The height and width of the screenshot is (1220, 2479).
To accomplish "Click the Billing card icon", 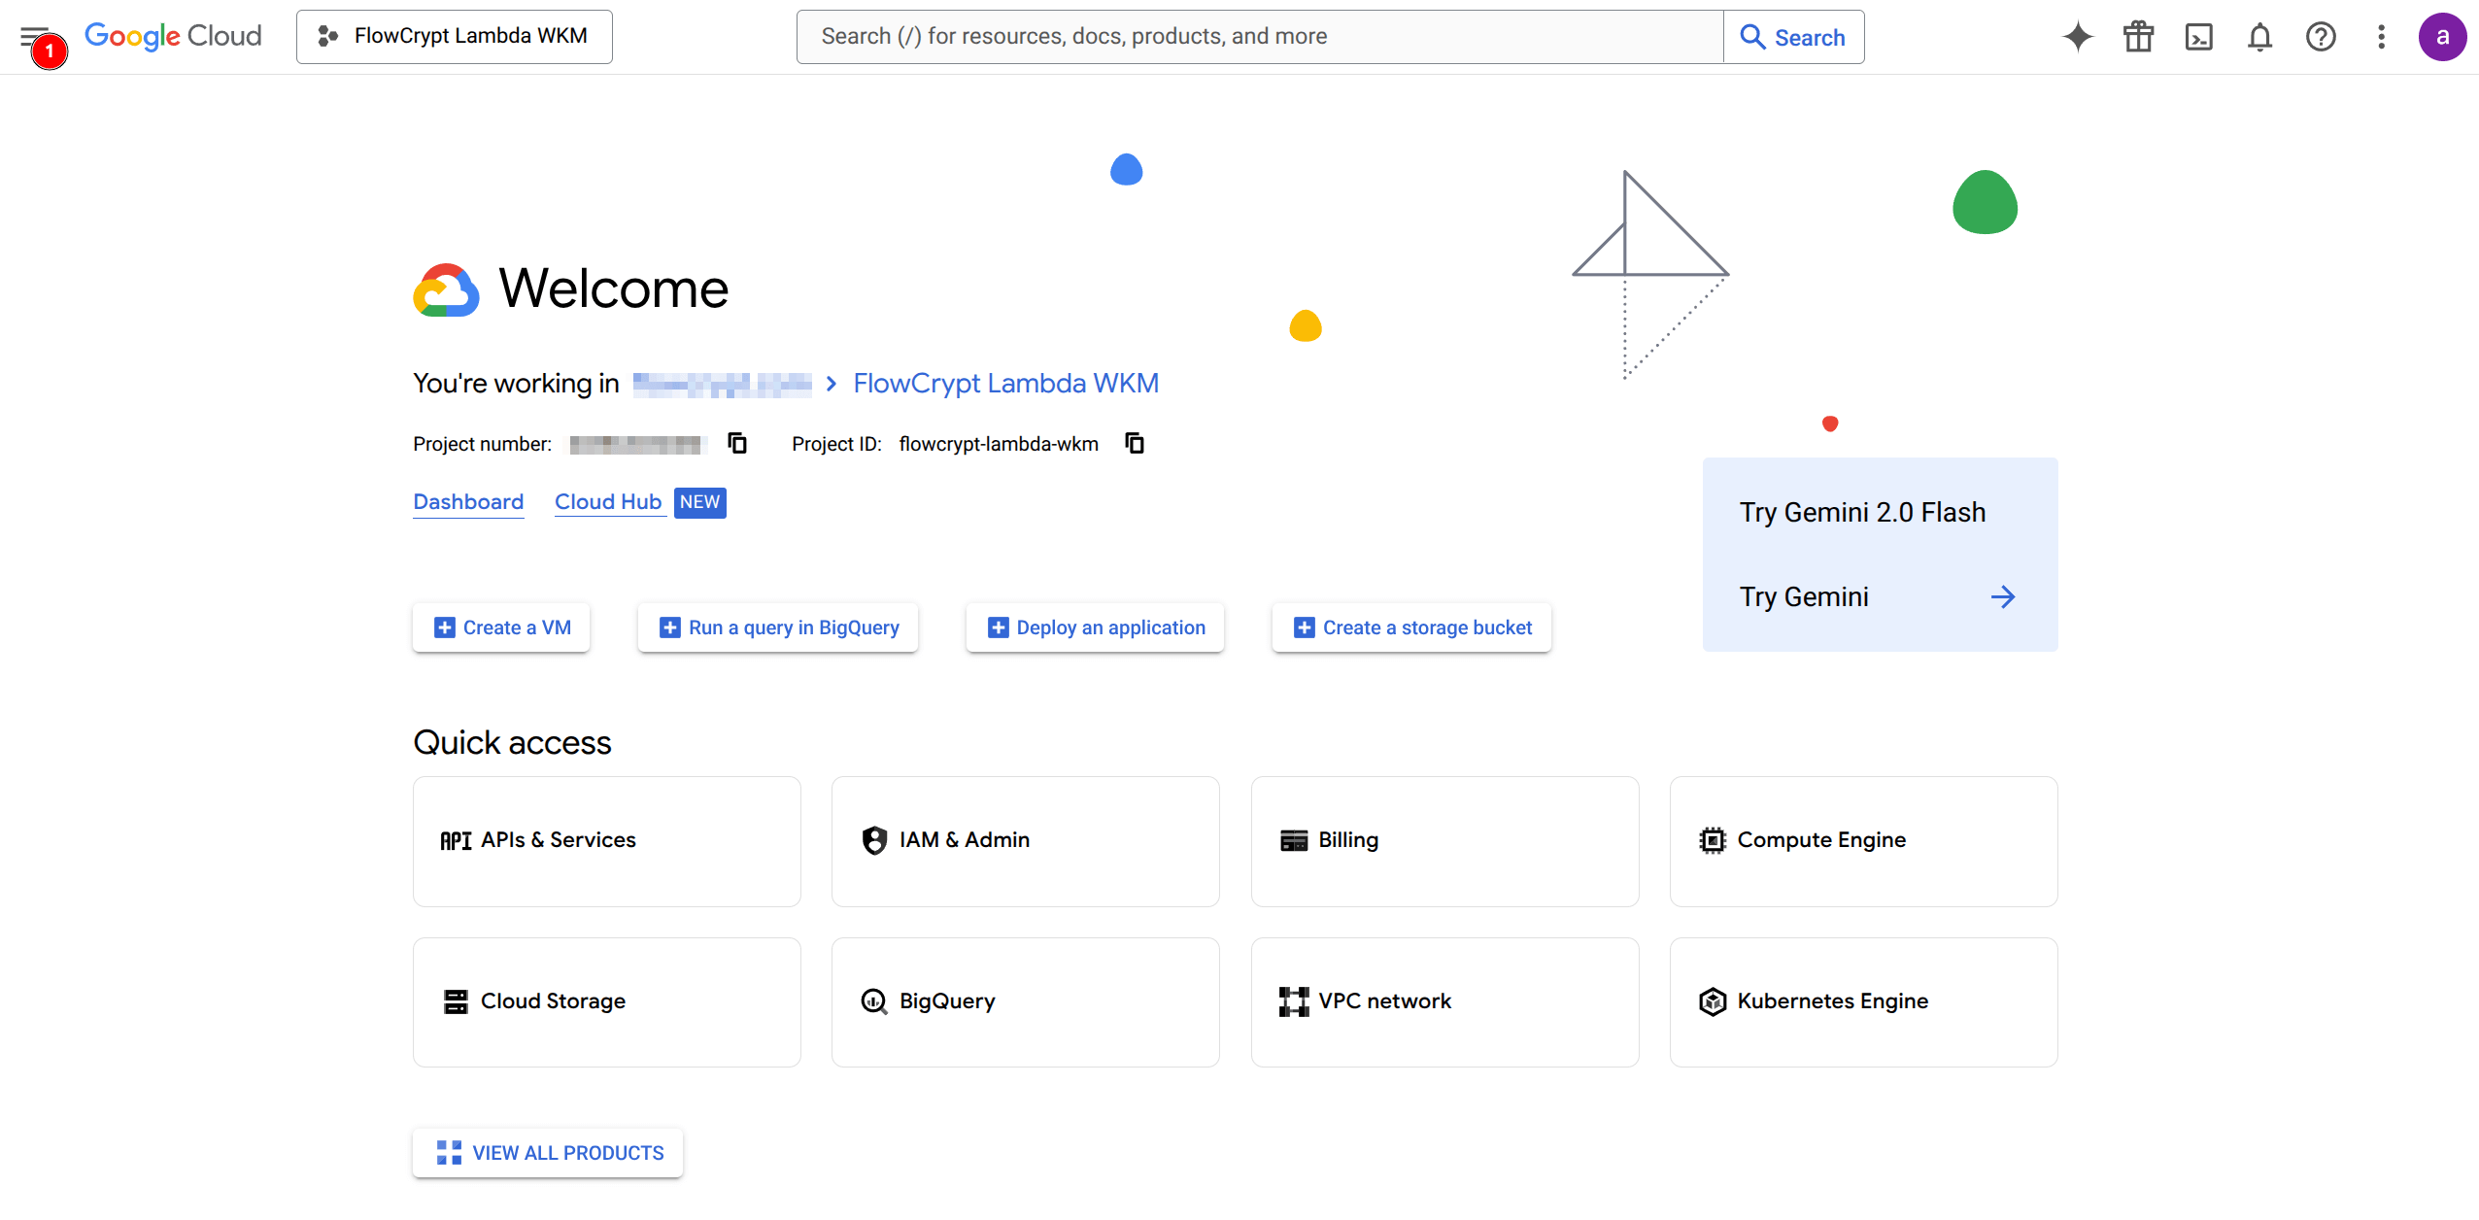I will (1294, 840).
